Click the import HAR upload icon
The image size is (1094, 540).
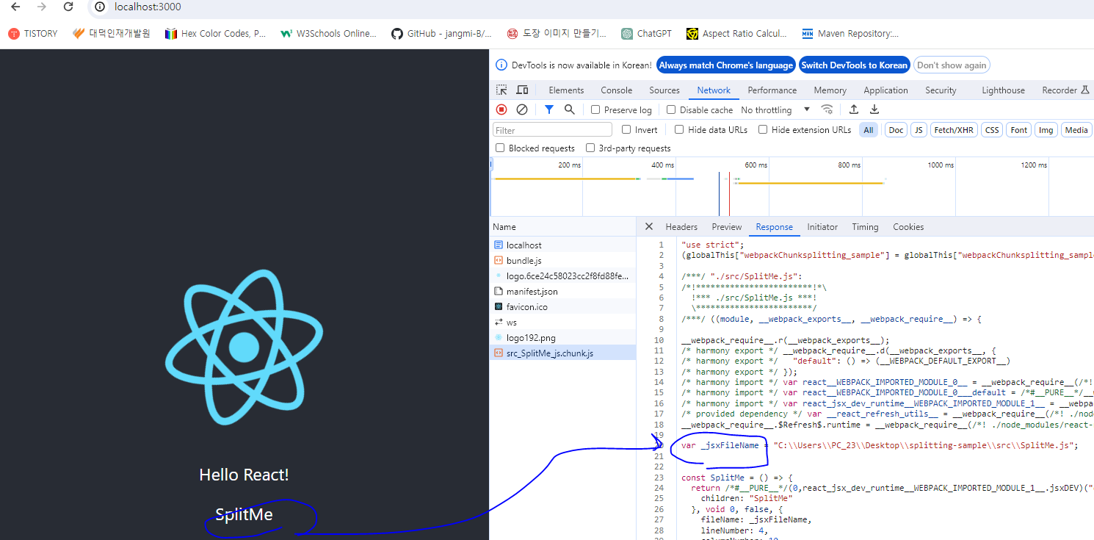pyautogui.click(x=854, y=109)
